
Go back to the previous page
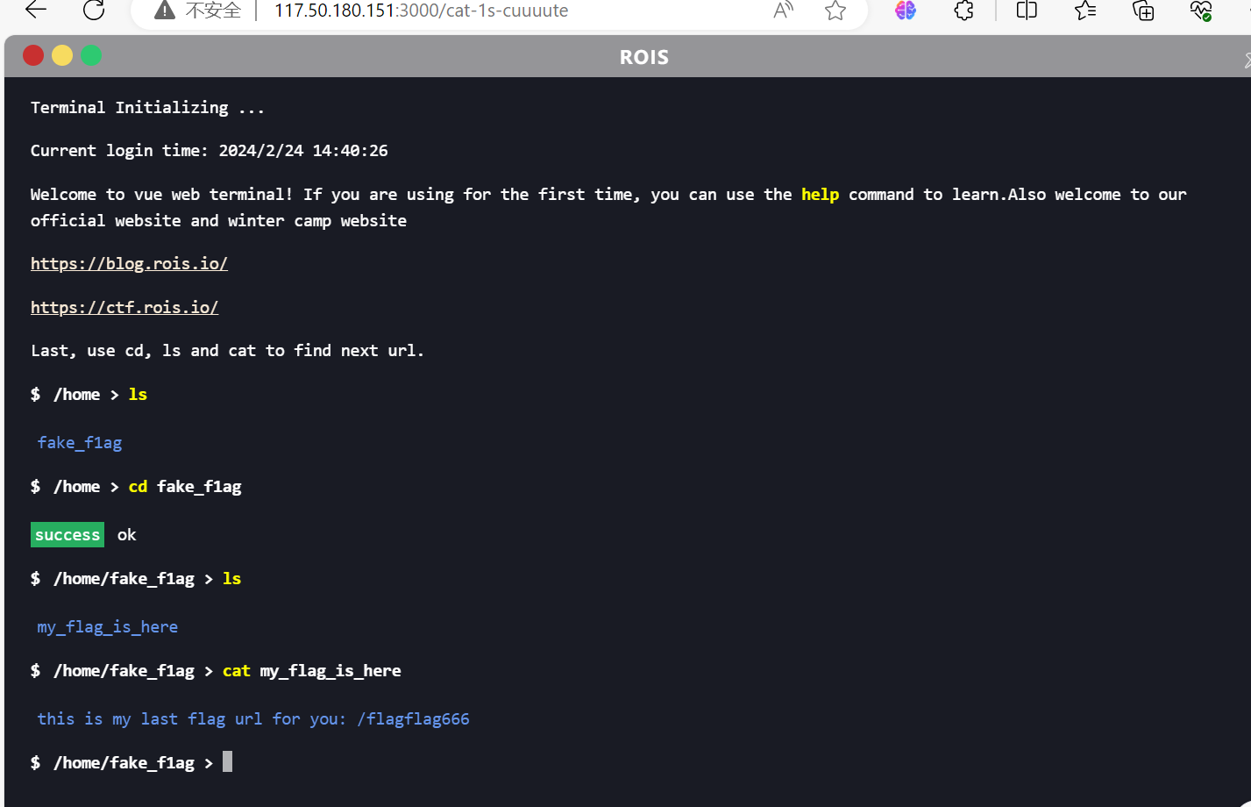[x=35, y=11]
